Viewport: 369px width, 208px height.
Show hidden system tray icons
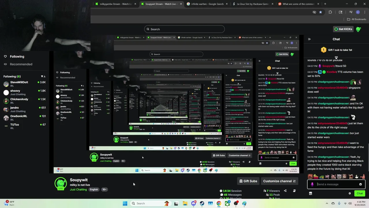coord(327,203)
